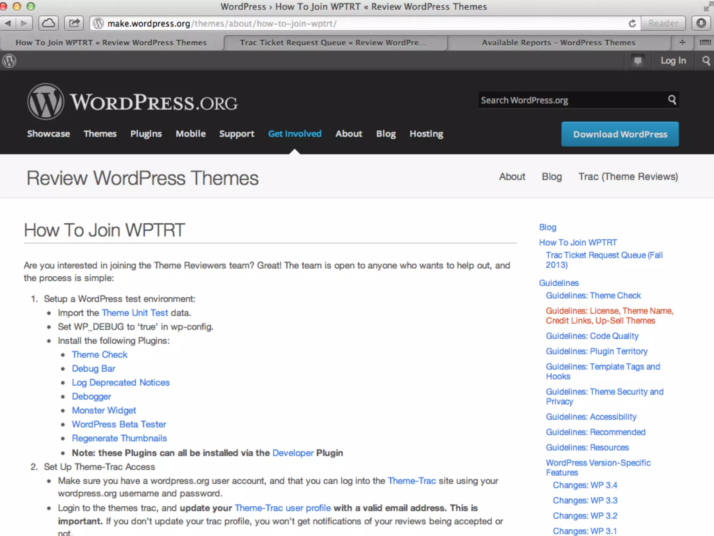This screenshot has height=536, width=714.
Task: Click inside Search WordPress.org field
Action: [572, 100]
